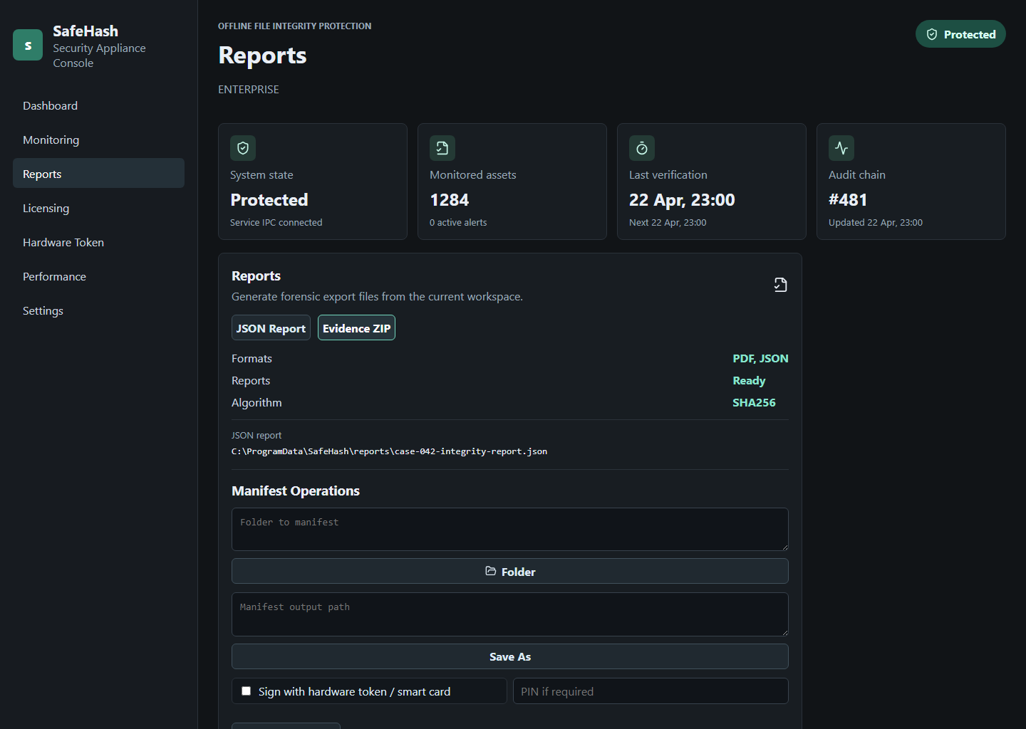Click the Audit chain activity icon
Screen dimensions: 1026x729
[x=841, y=148]
